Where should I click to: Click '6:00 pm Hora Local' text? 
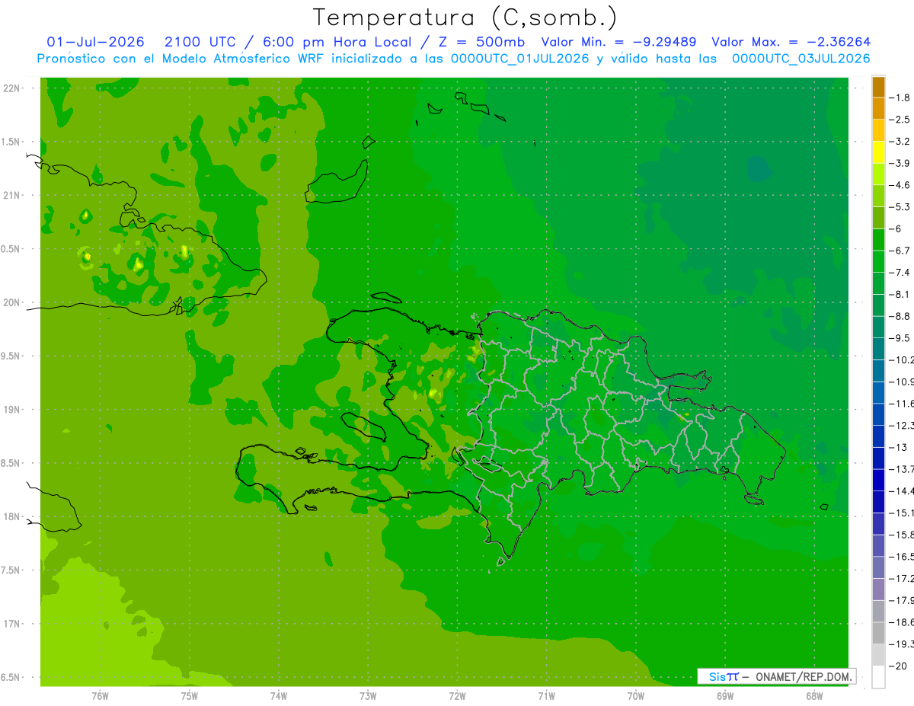(x=336, y=42)
